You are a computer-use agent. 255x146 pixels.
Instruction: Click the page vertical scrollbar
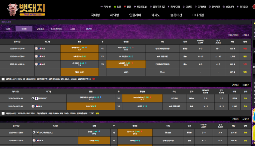(253, 63)
